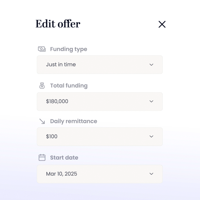The image size is (200, 200).
Task: Expand the chevron in the Funding type field
Action: (x=151, y=65)
